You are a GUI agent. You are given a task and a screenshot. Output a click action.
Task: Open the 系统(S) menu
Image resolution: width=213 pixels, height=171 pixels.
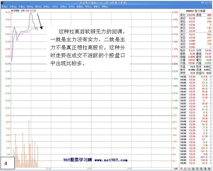5,7
